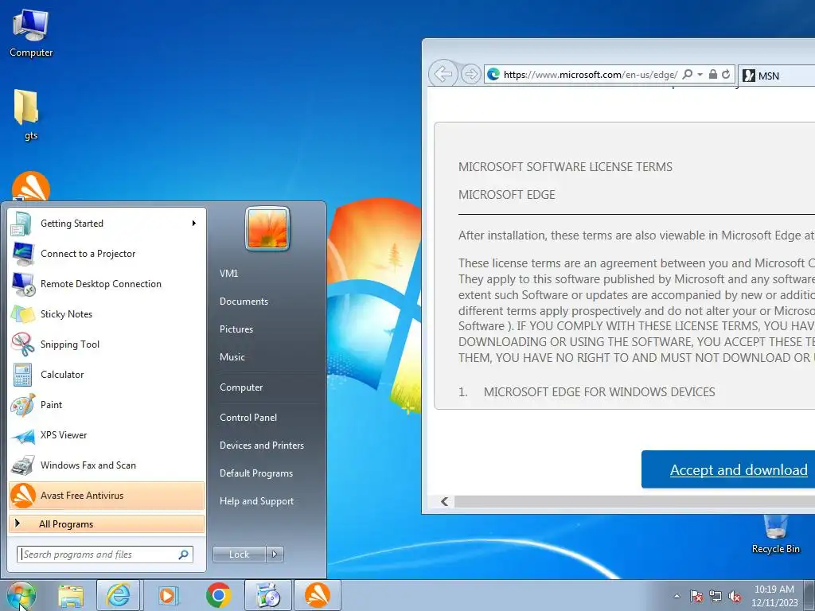Open Remote Desktop Connection
Image resolution: width=815 pixels, height=611 pixels.
tap(107, 284)
